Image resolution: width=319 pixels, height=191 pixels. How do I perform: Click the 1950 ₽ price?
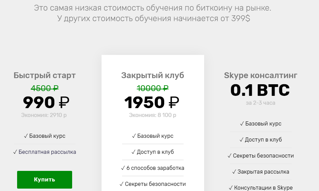click(152, 102)
